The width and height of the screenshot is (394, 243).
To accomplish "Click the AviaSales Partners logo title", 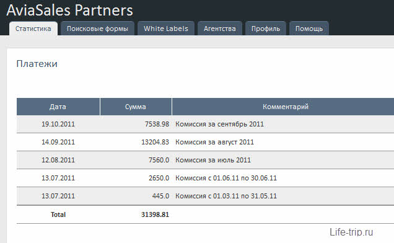I will coord(69,11).
